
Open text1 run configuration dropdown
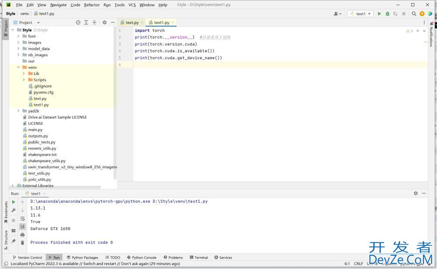361,14
